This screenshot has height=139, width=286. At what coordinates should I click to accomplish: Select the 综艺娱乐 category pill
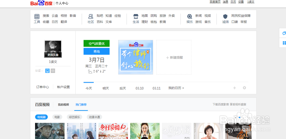coord(74,117)
